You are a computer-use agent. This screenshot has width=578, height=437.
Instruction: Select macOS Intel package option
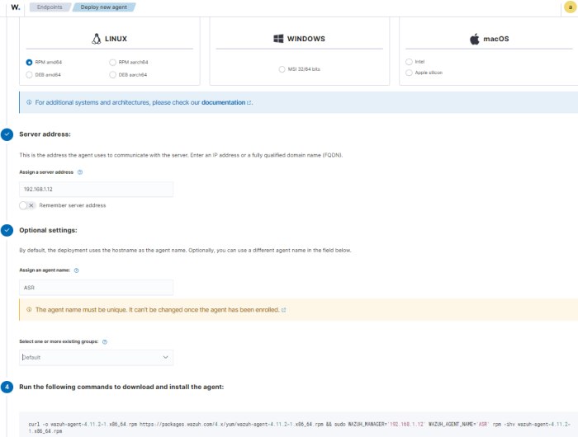pos(409,62)
